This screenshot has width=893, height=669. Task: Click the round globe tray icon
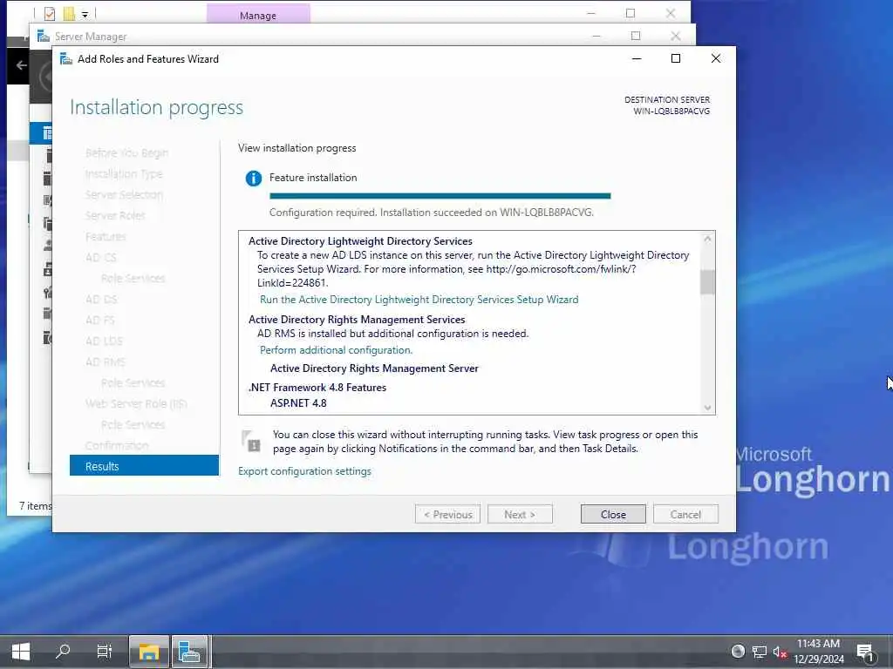coord(738,652)
